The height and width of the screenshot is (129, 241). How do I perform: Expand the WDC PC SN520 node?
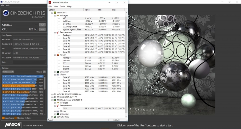(52, 94)
